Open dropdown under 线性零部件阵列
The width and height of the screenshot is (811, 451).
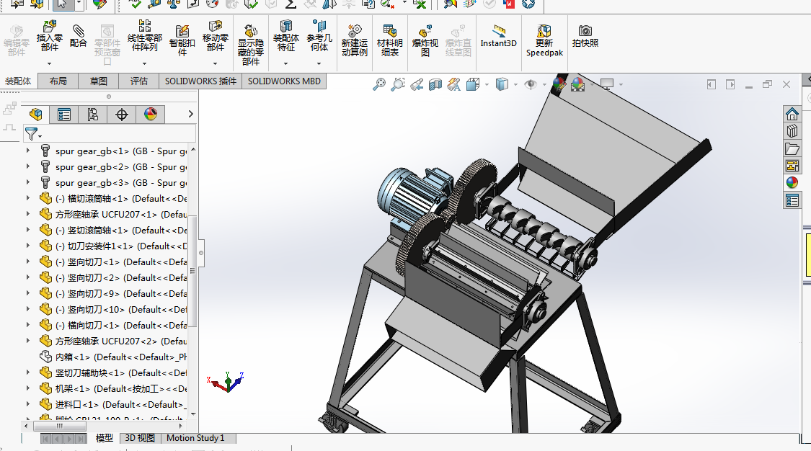click(145, 63)
